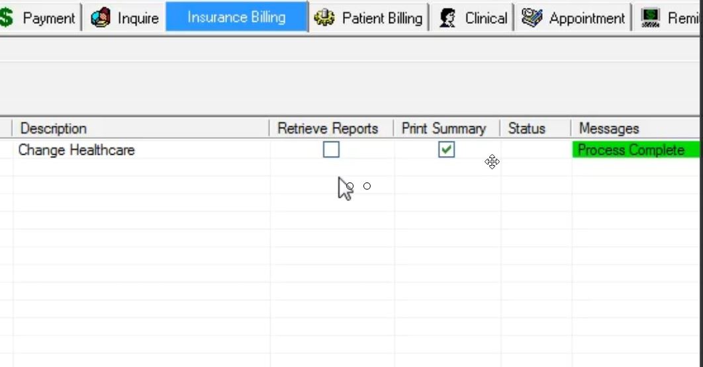Image resolution: width=703 pixels, height=367 pixels.
Task: Switch to the Insurance Billing tab
Action: coord(236,17)
